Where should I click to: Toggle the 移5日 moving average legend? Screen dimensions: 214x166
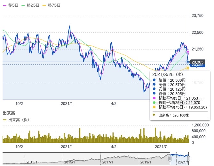click(11, 5)
